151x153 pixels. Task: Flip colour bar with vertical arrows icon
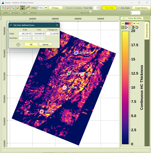[x=123, y=27]
